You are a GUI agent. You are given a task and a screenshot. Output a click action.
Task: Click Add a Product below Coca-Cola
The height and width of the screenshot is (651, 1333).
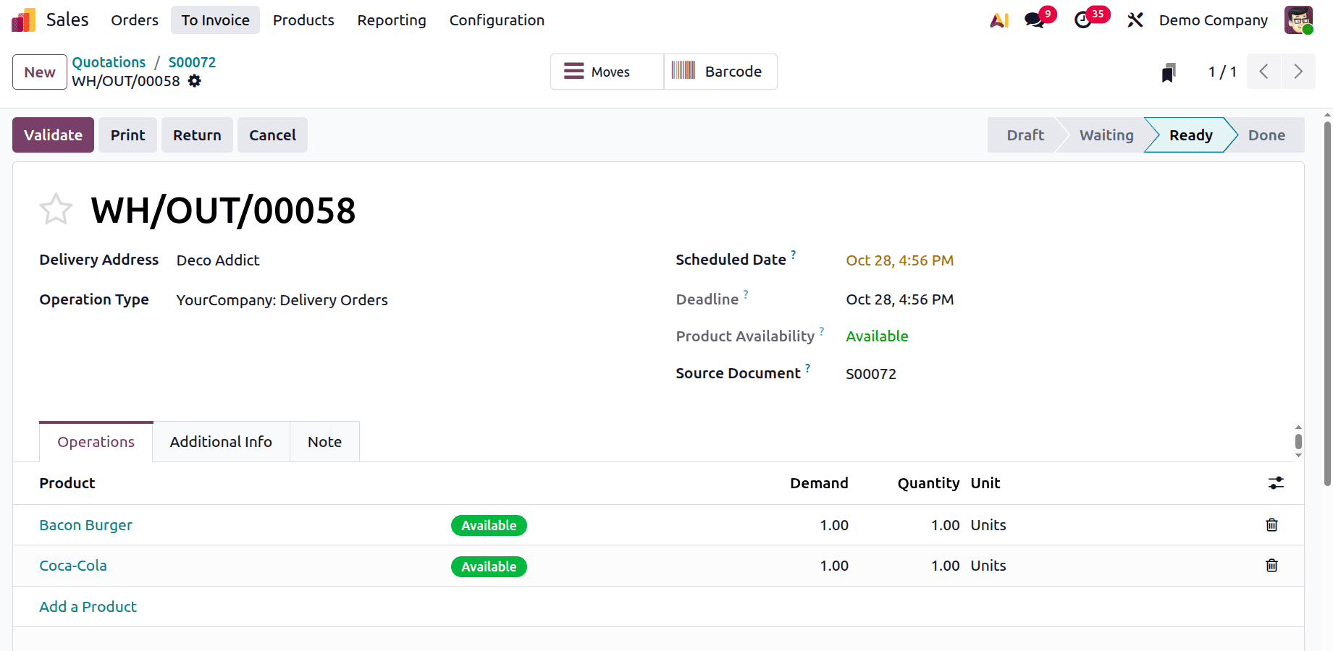pos(88,606)
